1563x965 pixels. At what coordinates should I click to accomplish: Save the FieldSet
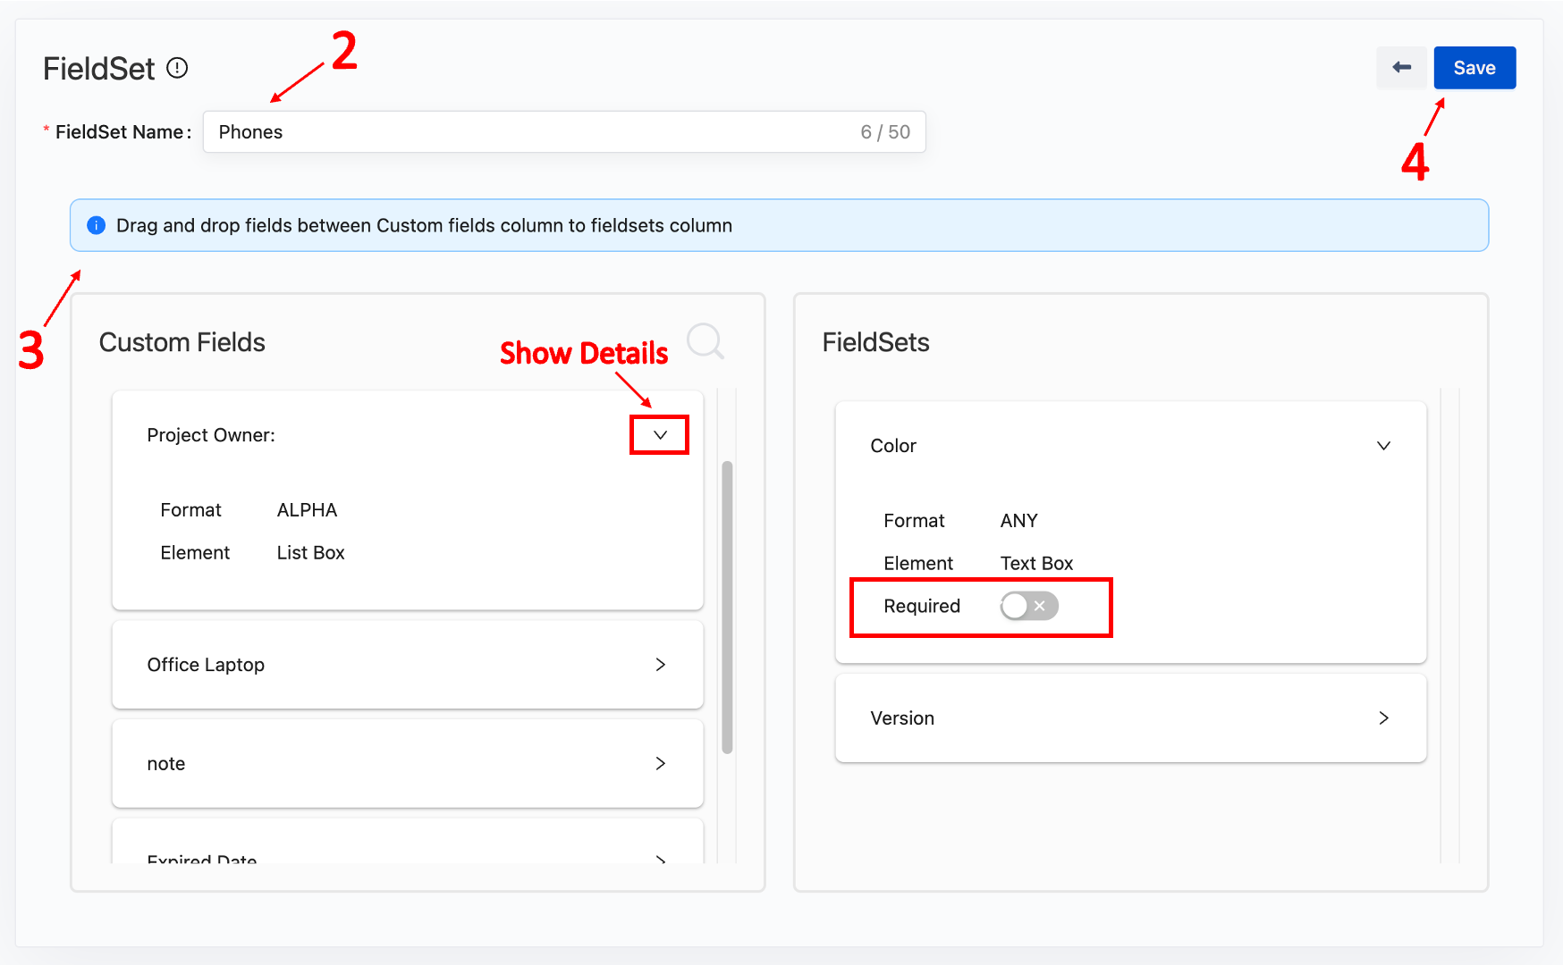[x=1474, y=68]
